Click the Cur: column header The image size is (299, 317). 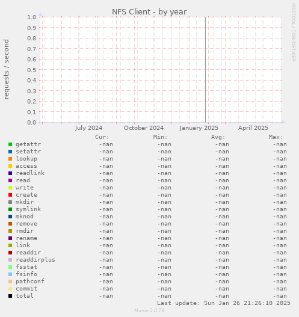coord(102,137)
